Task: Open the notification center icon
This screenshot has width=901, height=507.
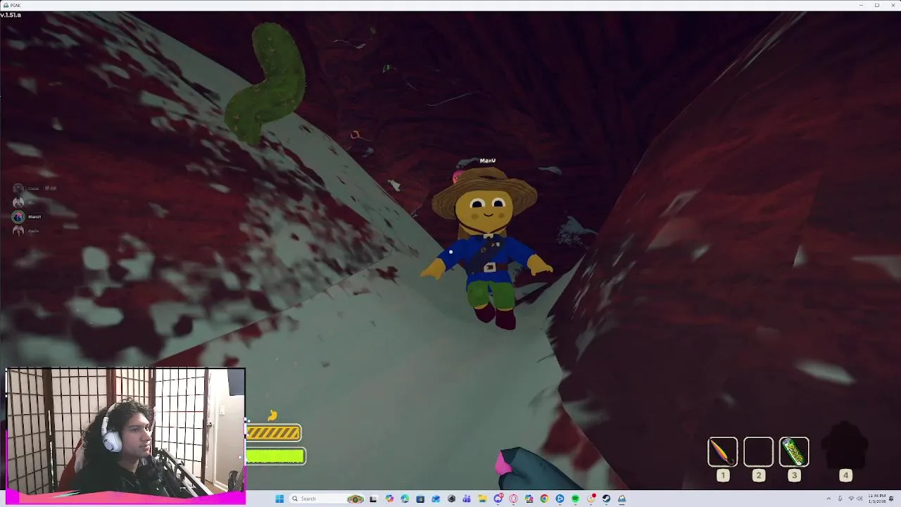Action: point(893,499)
